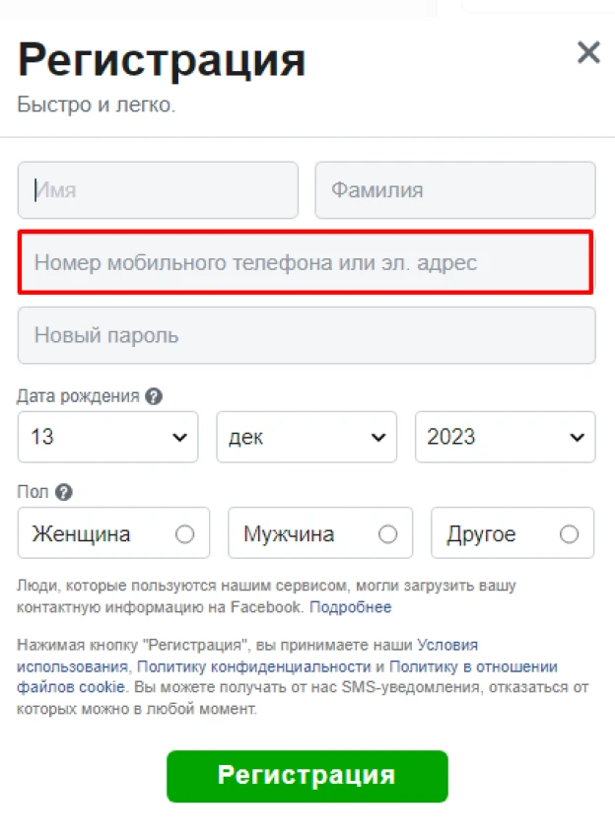Open the birth month dropdown showing дек
Screen dimensions: 615x839
(x=307, y=437)
